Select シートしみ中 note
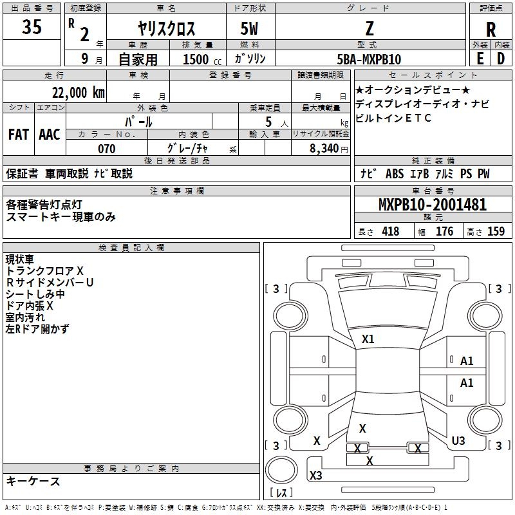Screen dimensions: 515x515 35,294
